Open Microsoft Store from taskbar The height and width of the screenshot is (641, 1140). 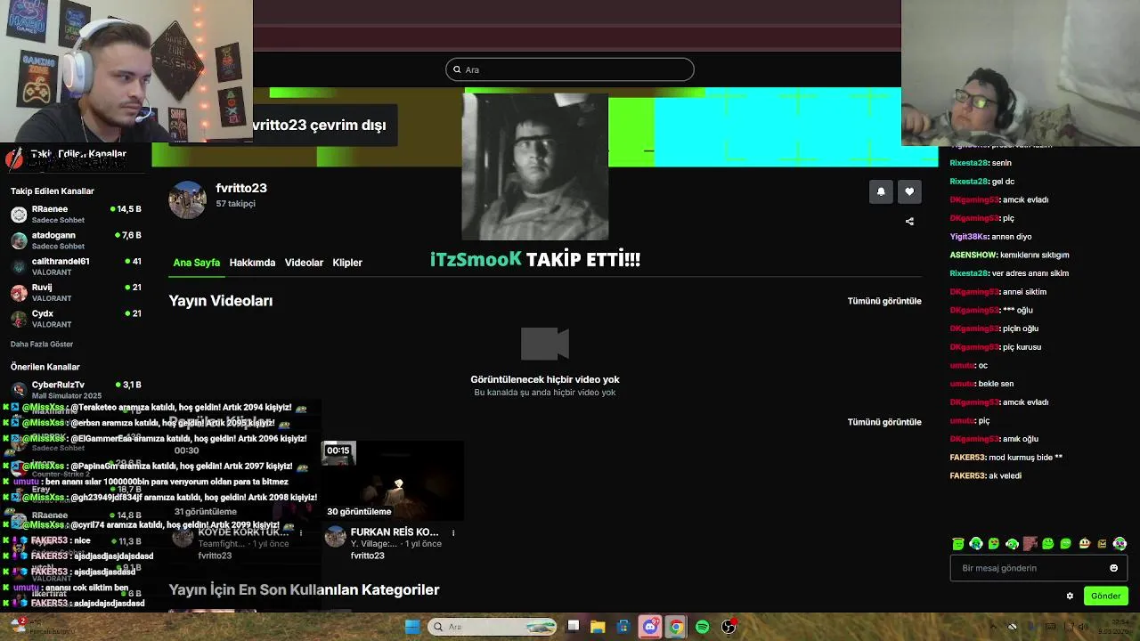coord(623,627)
